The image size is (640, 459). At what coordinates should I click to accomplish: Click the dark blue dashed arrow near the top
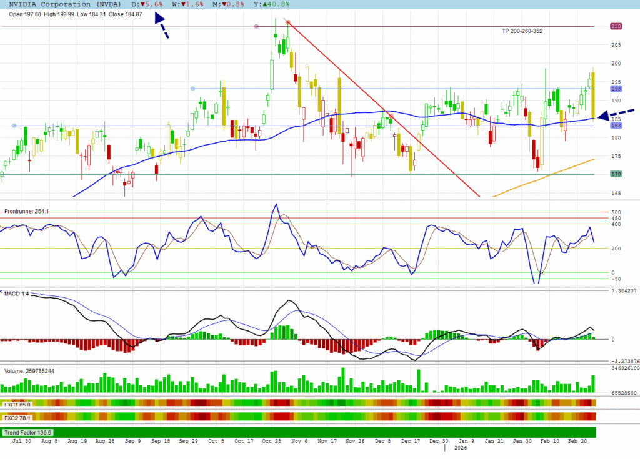coord(161,27)
